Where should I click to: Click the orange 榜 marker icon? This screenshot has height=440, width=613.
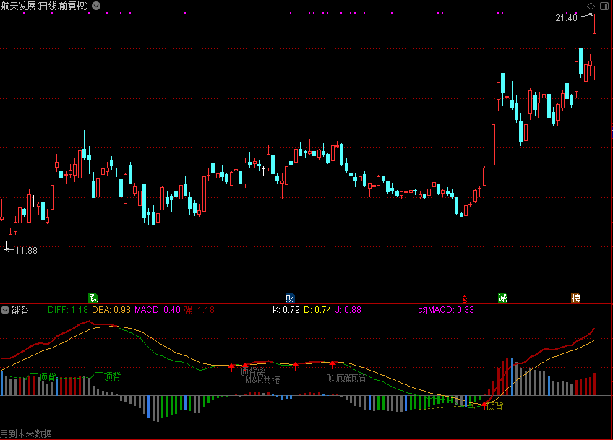tap(576, 298)
